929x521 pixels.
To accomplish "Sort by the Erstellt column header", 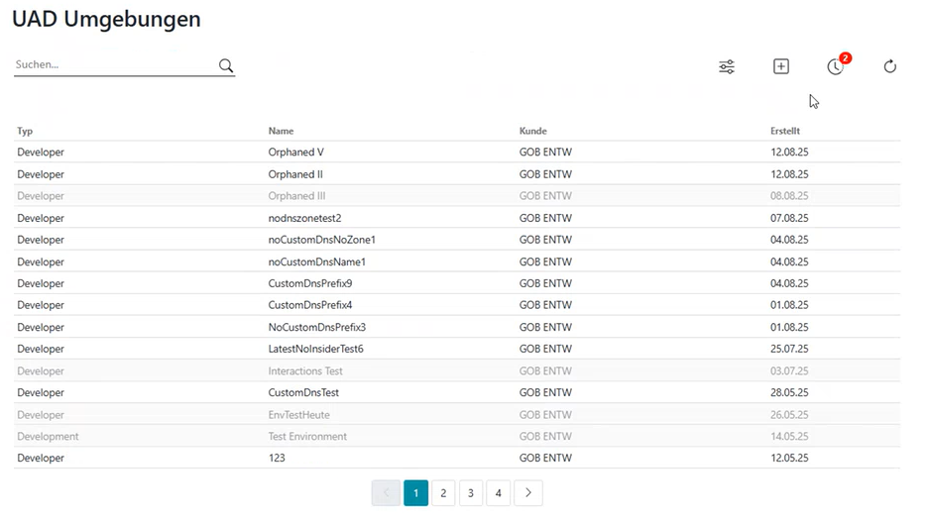I will point(785,131).
